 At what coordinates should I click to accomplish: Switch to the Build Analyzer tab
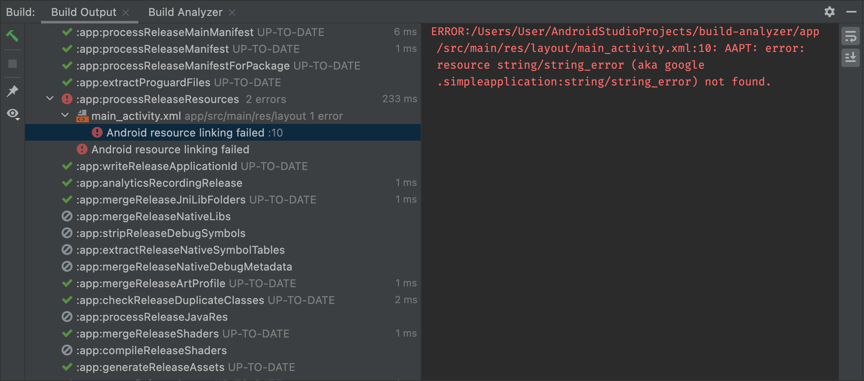[185, 12]
